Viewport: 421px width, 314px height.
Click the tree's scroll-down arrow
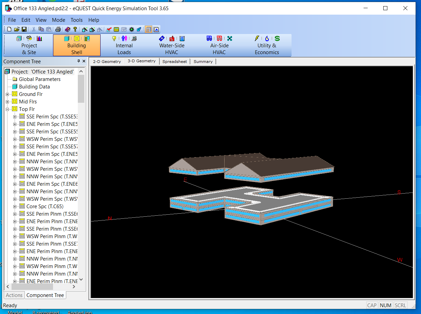[81, 280]
